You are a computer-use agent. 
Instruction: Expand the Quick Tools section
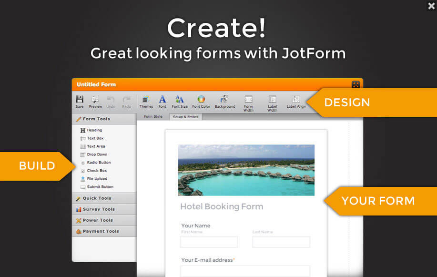[x=104, y=198]
